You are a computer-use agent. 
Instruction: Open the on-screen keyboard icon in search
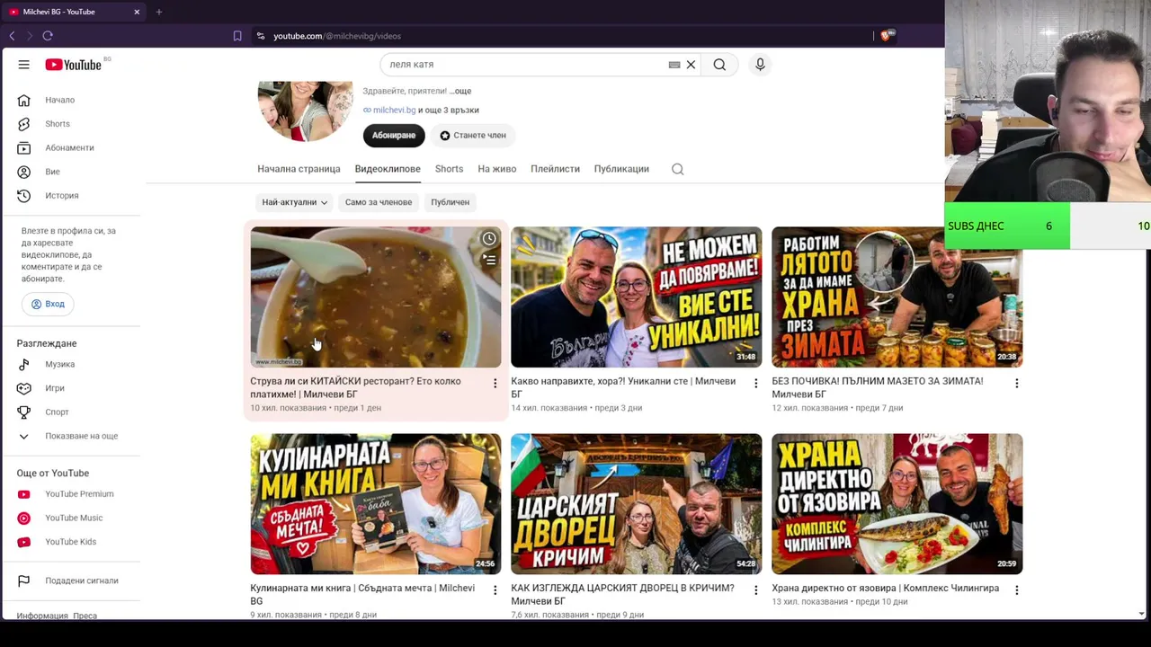pos(674,65)
